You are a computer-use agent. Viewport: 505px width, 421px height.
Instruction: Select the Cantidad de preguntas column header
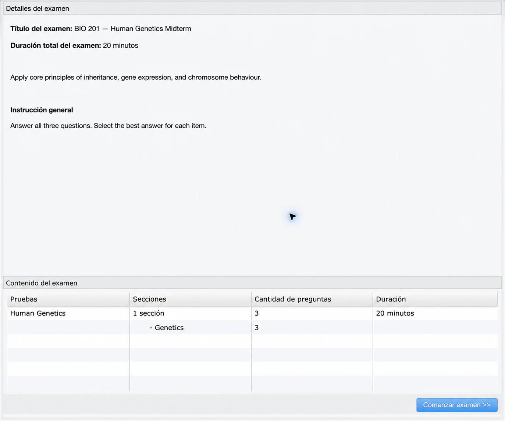[312, 299]
